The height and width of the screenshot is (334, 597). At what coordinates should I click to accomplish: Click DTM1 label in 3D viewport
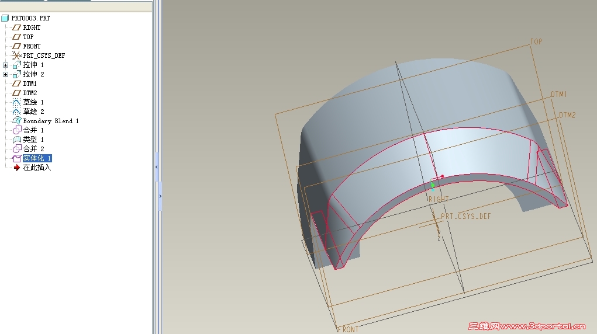pyautogui.click(x=559, y=94)
